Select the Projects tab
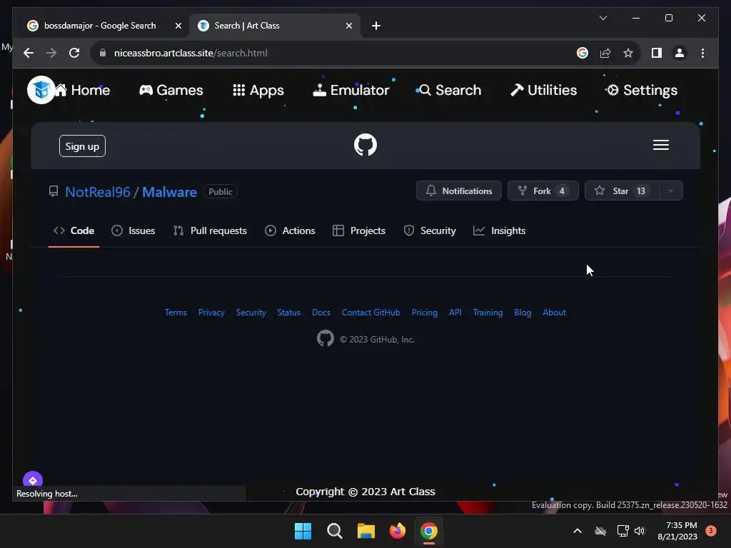The image size is (731, 548). pyautogui.click(x=359, y=230)
